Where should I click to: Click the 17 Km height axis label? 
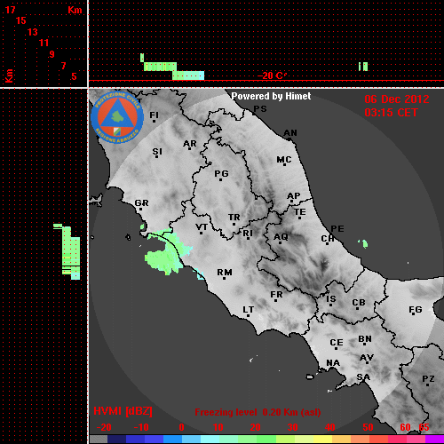[10, 10]
